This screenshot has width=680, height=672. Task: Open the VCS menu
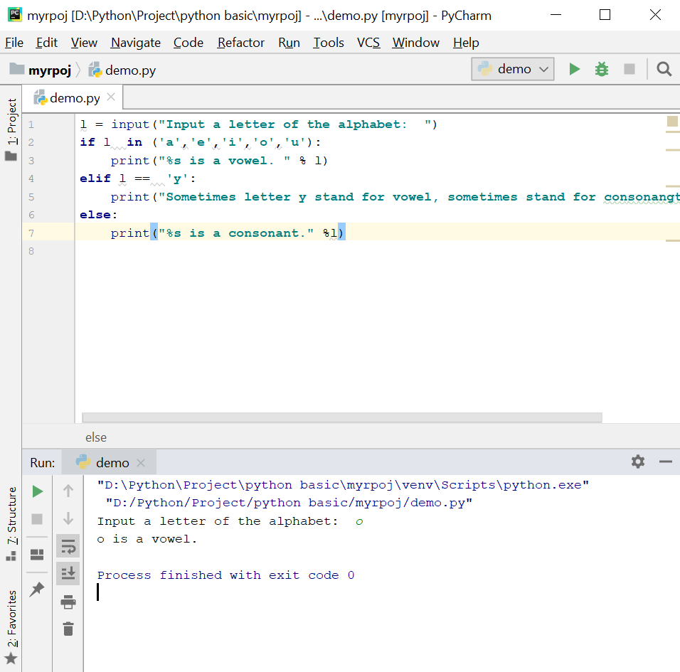click(368, 43)
